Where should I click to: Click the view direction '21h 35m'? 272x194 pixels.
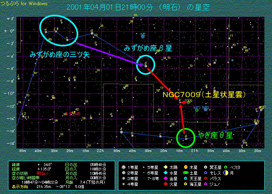44,187
